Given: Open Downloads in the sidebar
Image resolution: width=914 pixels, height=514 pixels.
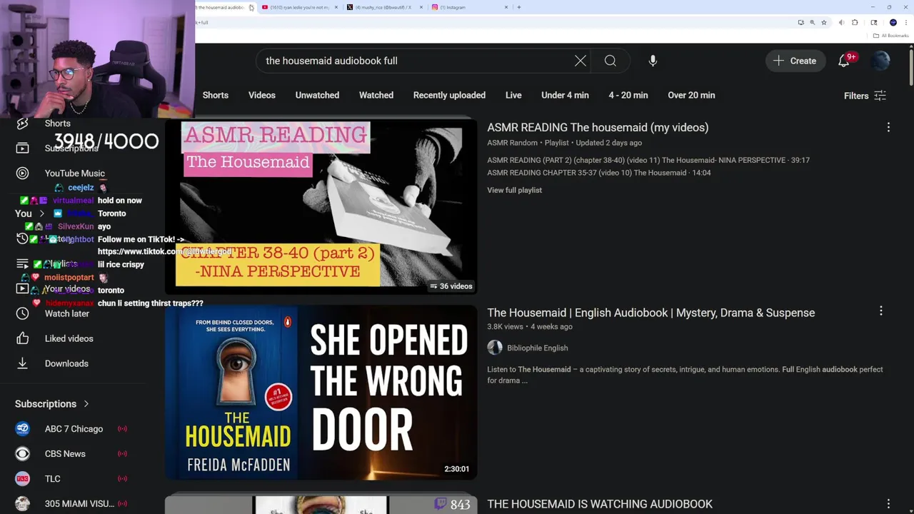Looking at the screenshot, I should 66,363.
